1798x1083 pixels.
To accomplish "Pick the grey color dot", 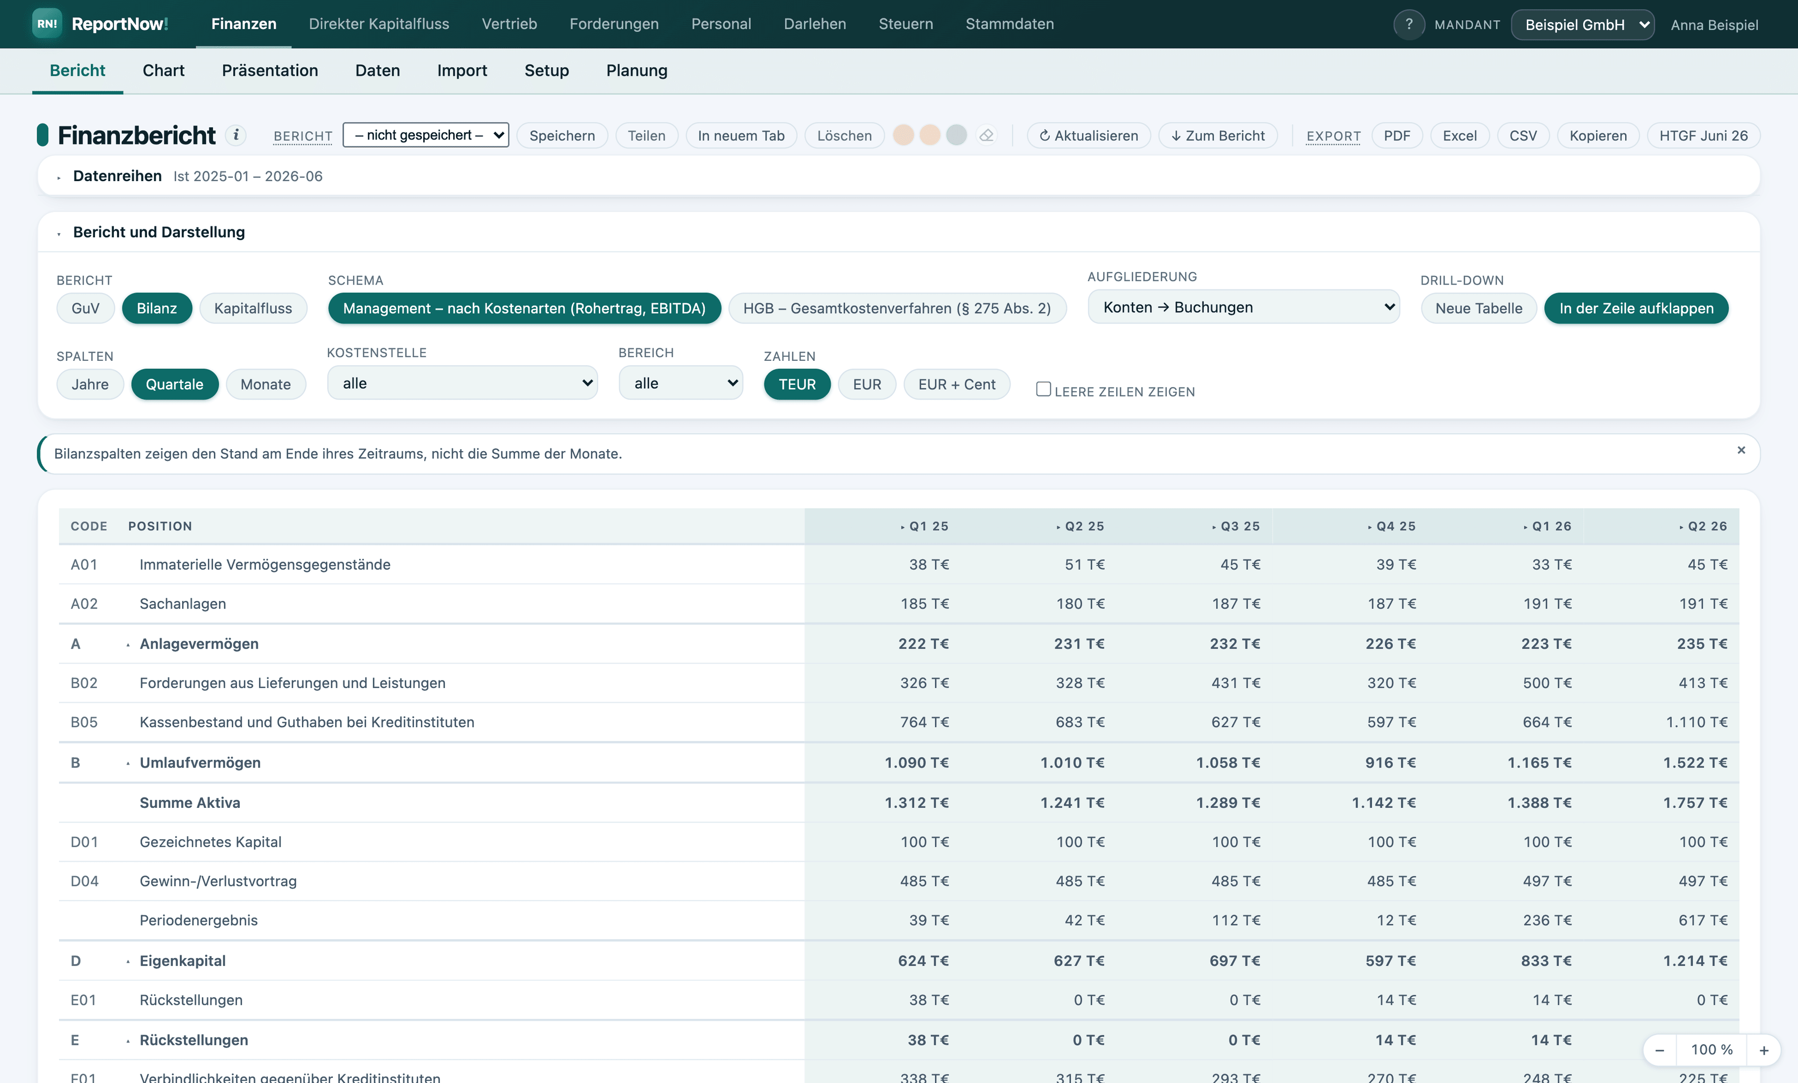I will tap(956, 135).
